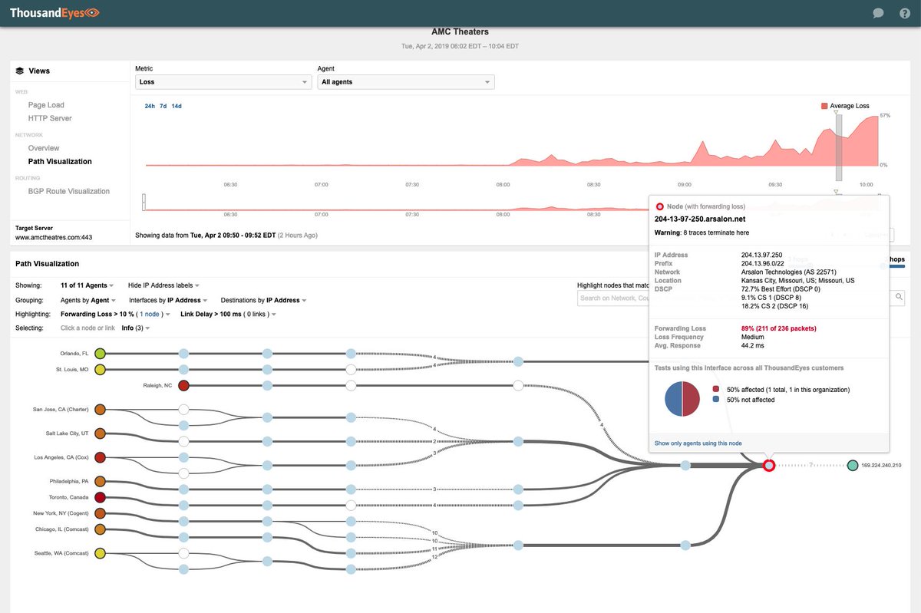Viewport: 921px width, 613px height.
Task: Select the St. Louis, MO agent node
Action: coord(100,370)
